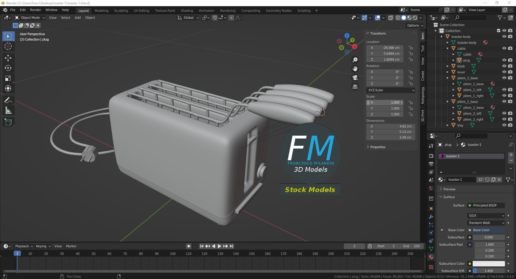Expand the Properties panel in sidebar
516x279 pixels.
[378, 147]
